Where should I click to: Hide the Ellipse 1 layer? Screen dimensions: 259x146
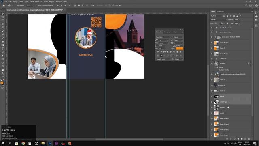point(212,80)
